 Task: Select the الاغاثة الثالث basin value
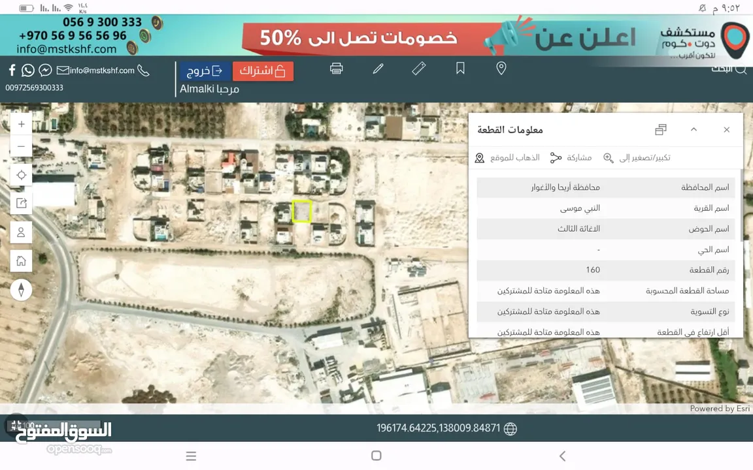point(578,228)
